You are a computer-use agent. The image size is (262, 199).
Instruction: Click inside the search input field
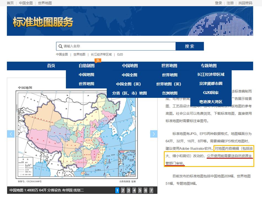click(x=116, y=46)
